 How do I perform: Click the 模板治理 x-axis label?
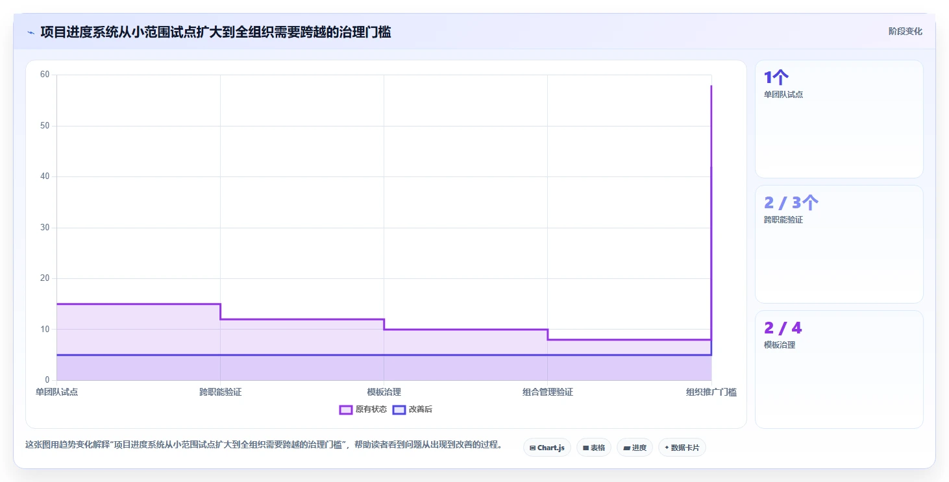click(x=384, y=392)
